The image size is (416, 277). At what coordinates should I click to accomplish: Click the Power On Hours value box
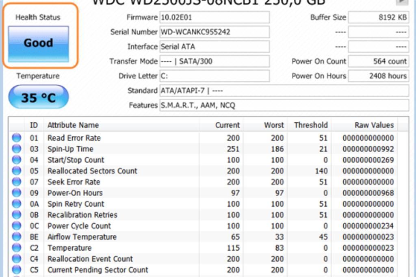pos(379,76)
